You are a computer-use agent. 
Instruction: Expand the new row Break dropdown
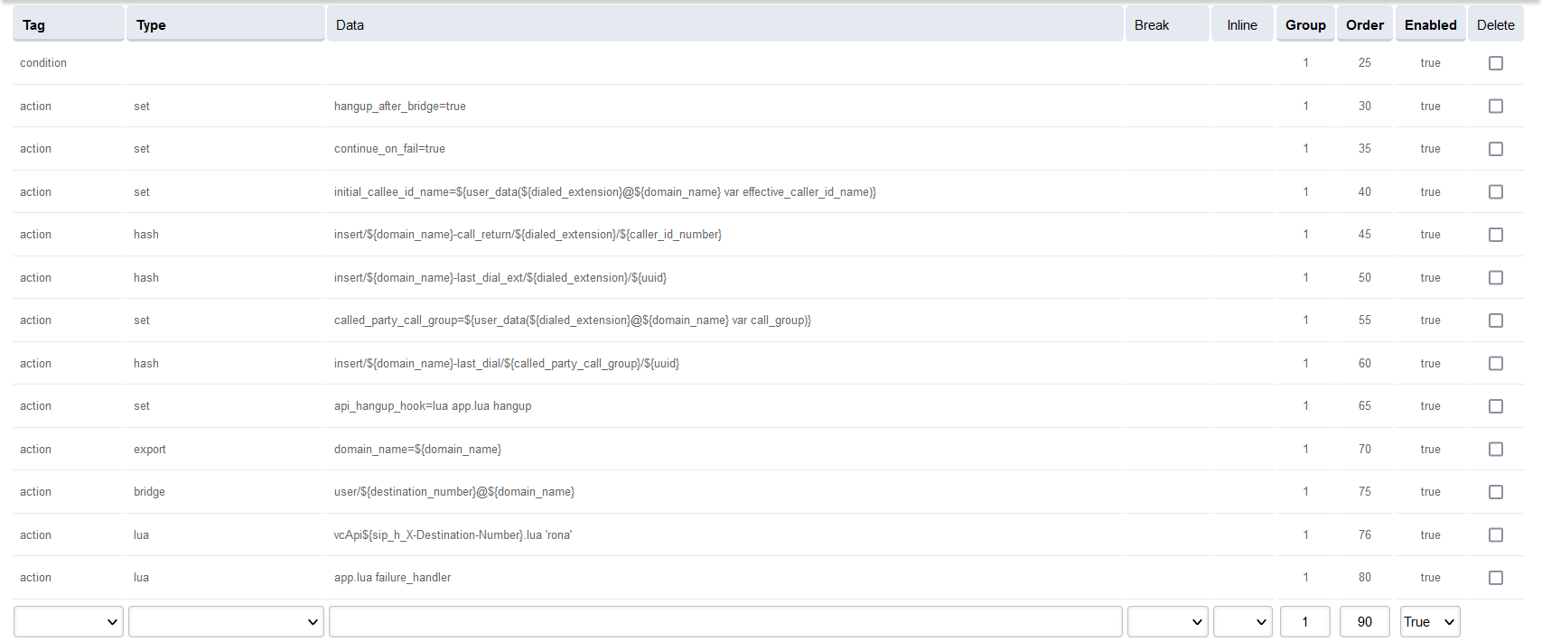click(x=1167, y=622)
